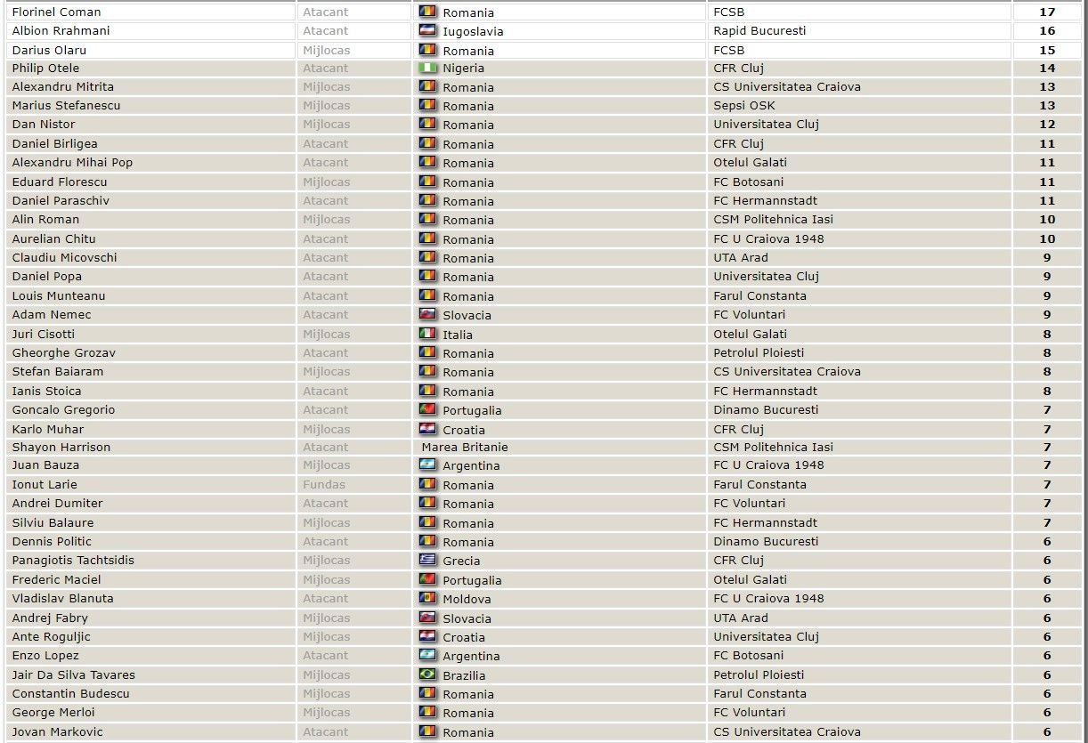This screenshot has width=1088, height=743.
Task: Click the Grecia flag in Panagiotis Tachtsidis row
Action: pyautogui.click(x=428, y=561)
